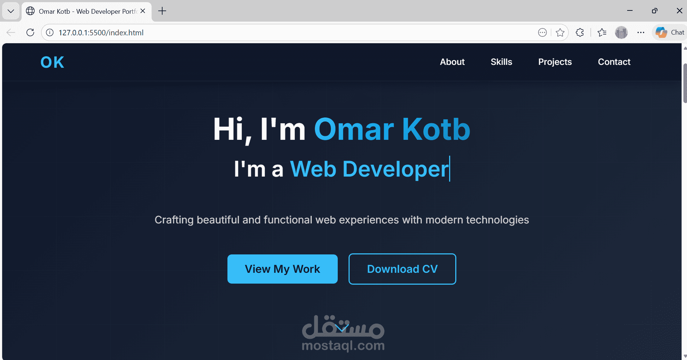This screenshot has width=687, height=360.
Task: Select the Omar Kotb Web Developer tab
Action: [87, 11]
